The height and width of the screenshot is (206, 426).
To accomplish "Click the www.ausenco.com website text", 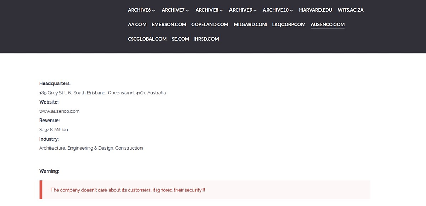I will tap(59, 111).
